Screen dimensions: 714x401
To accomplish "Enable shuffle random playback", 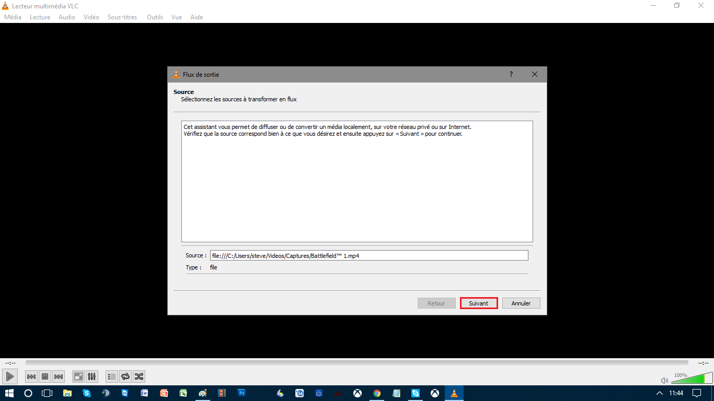I will point(139,376).
